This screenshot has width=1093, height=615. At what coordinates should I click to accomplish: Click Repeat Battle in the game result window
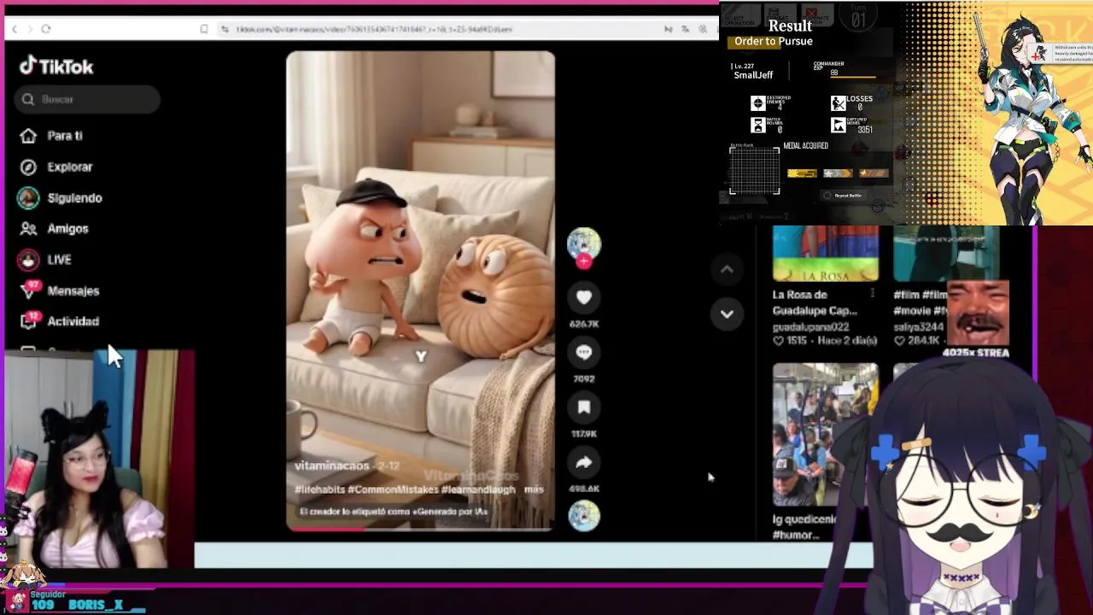coord(844,196)
